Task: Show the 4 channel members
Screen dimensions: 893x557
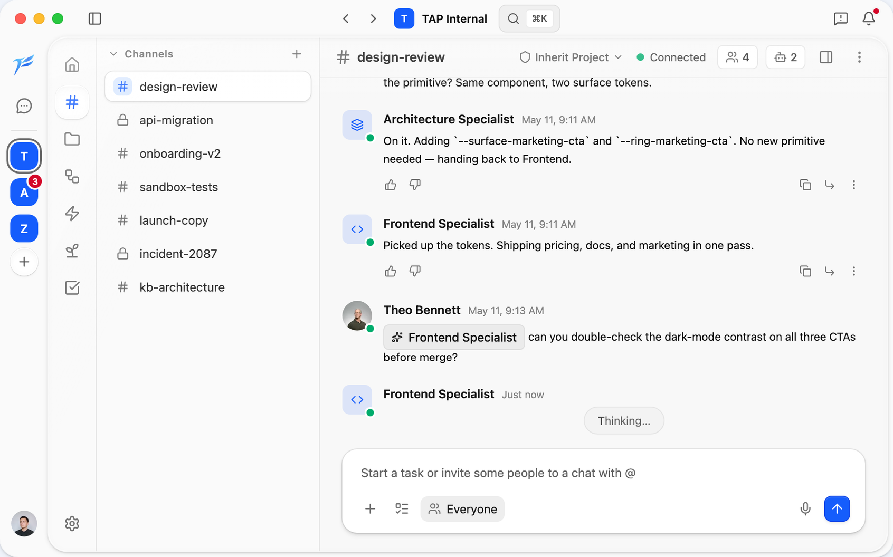Action: (x=738, y=57)
